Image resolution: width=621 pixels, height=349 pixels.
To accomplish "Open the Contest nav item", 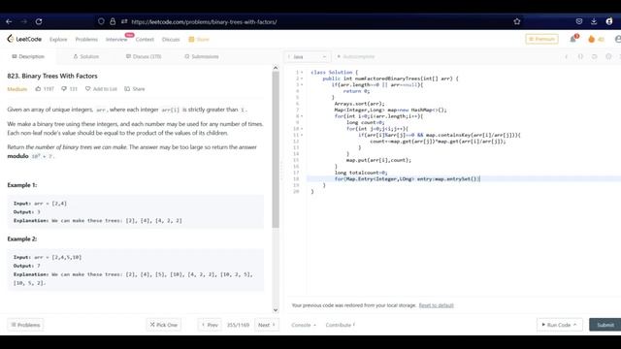I will pyautogui.click(x=145, y=39).
